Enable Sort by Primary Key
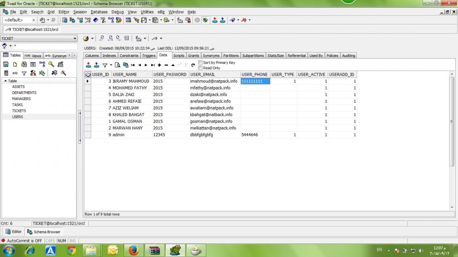Image resolution: width=458 pixels, height=257 pixels. (x=200, y=62)
